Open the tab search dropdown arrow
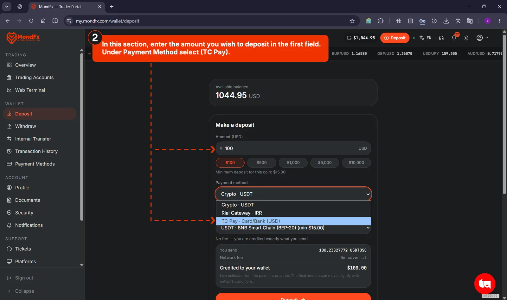 click(7, 7)
